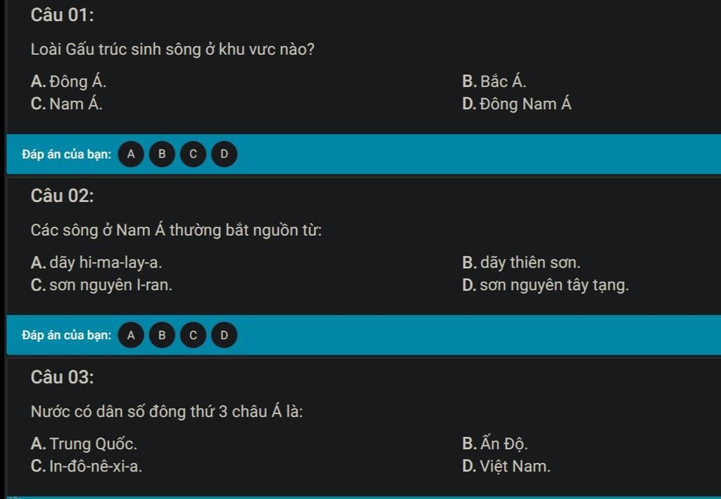Click the 'Câu 03:' question heading
721x499 pixels.
pos(62,377)
